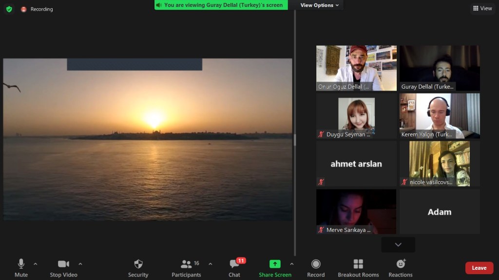Open the View Options dropdown
This screenshot has width=499, height=280.
click(320, 5)
